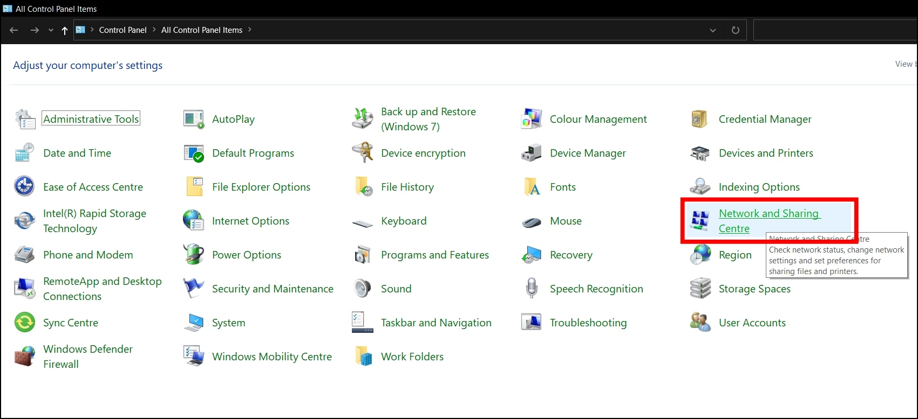Screen dimensions: 918x419
Task: Open the RemoteApp and Desktop Connections link
Action: click(x=103, y=289)
